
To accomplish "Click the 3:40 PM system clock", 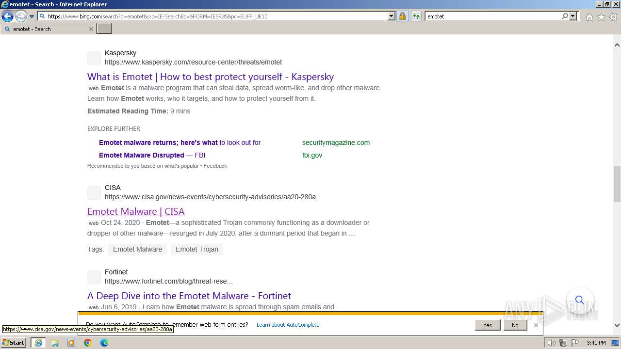I will pos(596,343).
